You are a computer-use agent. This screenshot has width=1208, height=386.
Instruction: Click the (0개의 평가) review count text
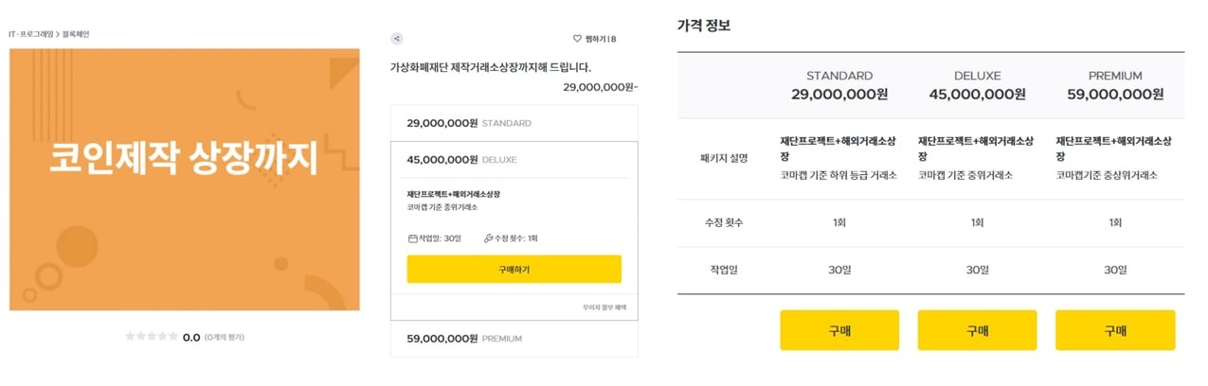tap(225, 337)
